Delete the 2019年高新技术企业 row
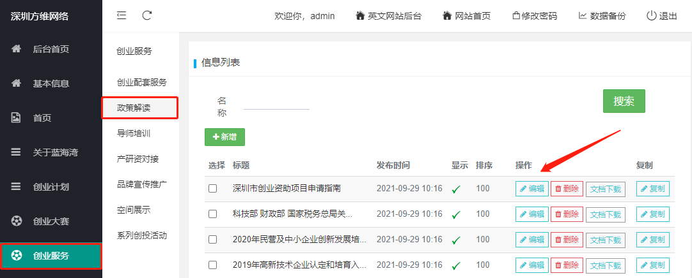 point(567,265)
